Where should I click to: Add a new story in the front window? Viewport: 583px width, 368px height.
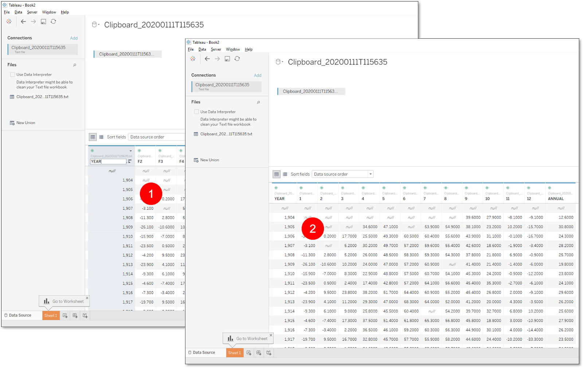coord(269,353)
